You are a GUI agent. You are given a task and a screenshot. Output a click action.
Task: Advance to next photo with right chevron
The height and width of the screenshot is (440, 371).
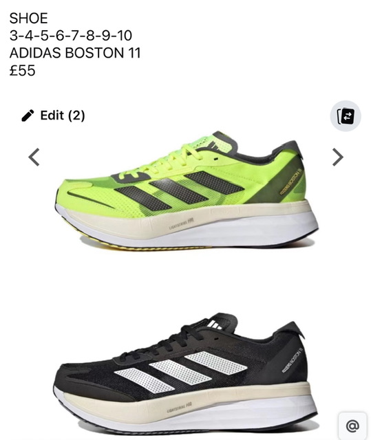click(x=337, y=157)
